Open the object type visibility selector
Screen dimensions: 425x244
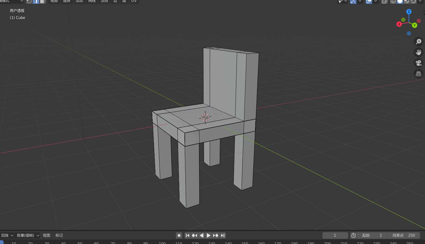click(342, 1)
